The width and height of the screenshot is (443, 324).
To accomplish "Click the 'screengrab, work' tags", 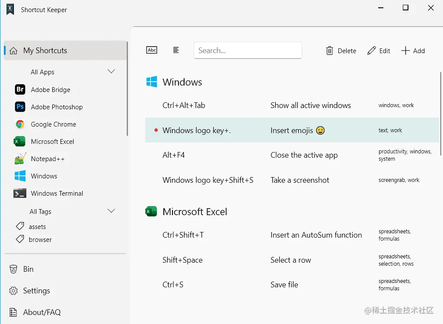I will coord(398,180).
